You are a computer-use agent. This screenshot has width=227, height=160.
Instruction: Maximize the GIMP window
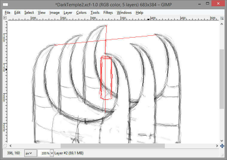[208, 4]
